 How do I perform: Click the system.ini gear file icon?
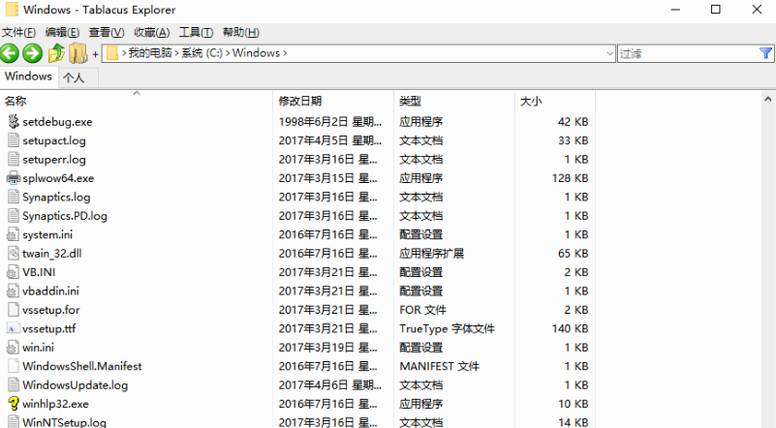click(x=14, y=234)
